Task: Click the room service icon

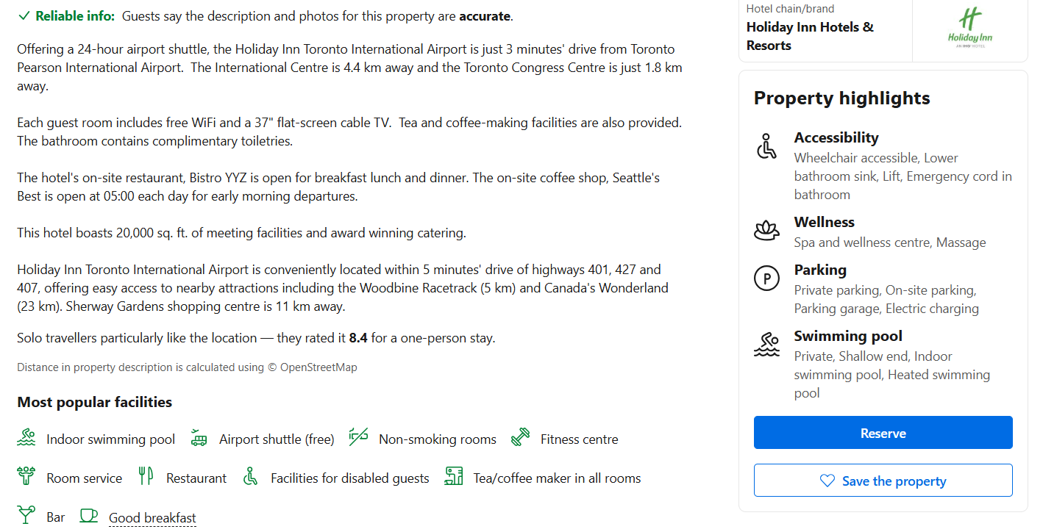Action: pos(26,477)
